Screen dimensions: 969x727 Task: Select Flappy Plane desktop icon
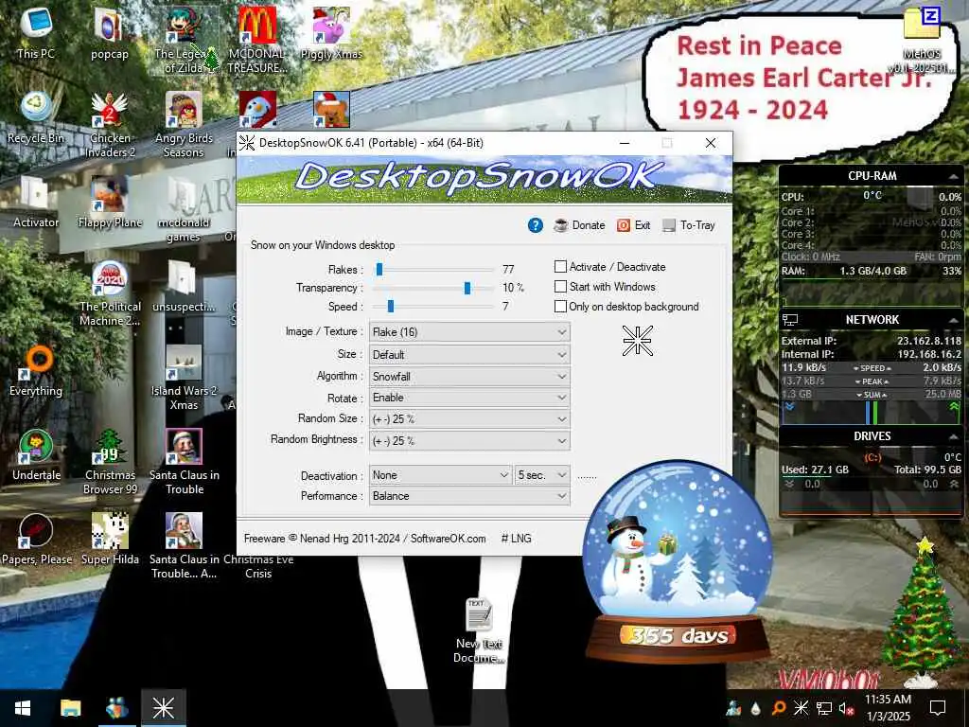pos(110,203)
